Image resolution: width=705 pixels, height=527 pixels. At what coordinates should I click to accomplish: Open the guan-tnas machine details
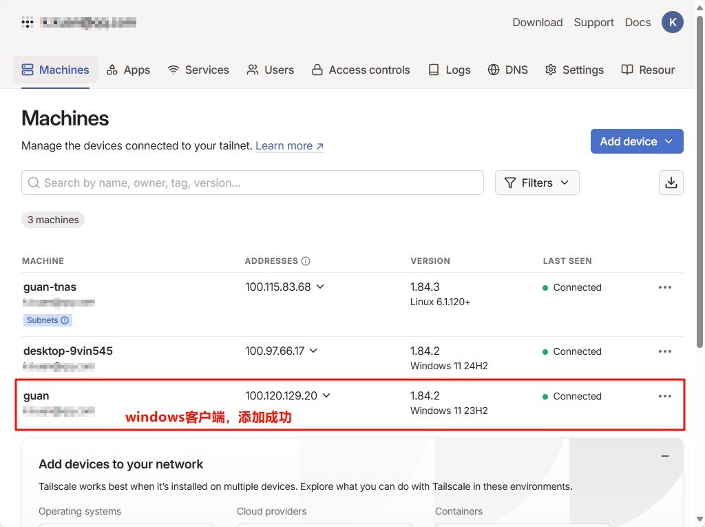[x=50, y=287]
